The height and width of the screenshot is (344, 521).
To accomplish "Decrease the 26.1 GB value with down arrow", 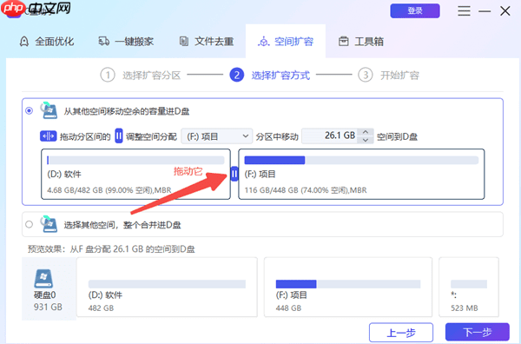I will pyautogui.click(x=366, y=140).
